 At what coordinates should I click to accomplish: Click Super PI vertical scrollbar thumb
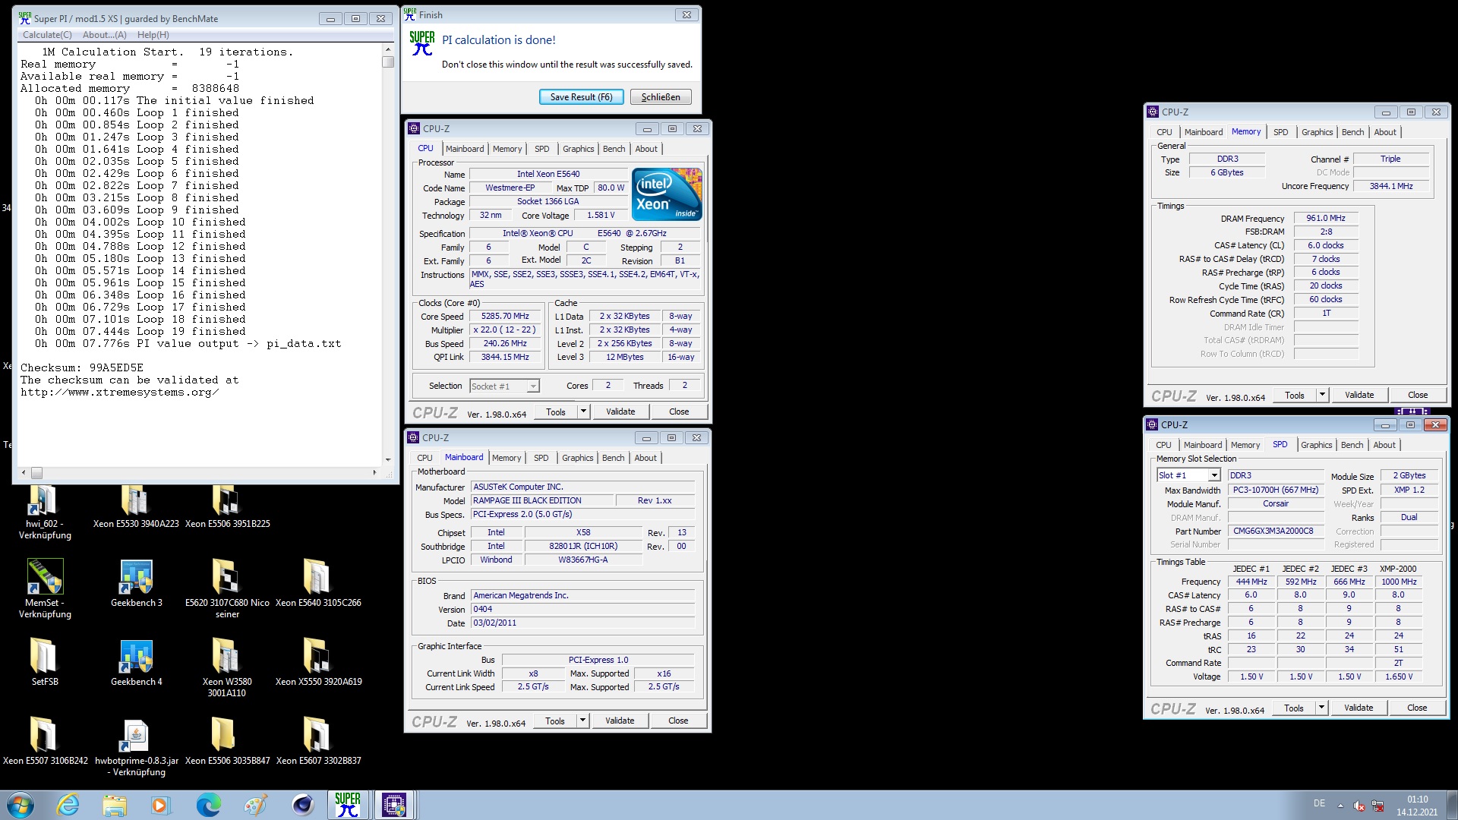(x=388, y=62)
